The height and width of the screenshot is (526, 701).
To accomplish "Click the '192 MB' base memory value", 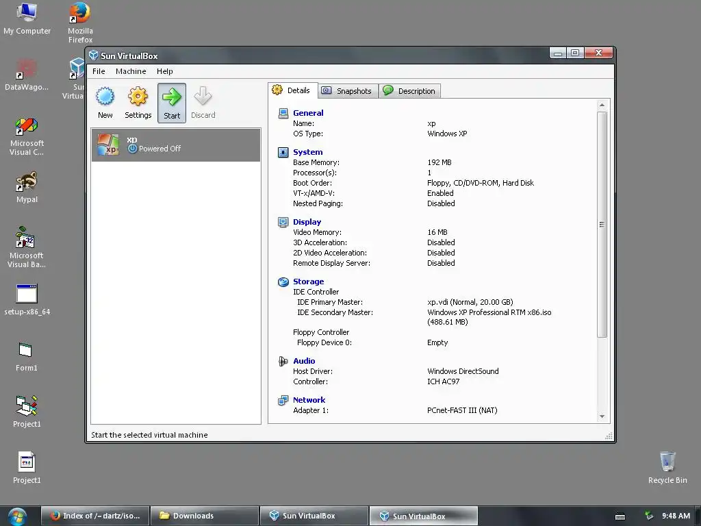I will pyautogui.click(x=439, y=162).
